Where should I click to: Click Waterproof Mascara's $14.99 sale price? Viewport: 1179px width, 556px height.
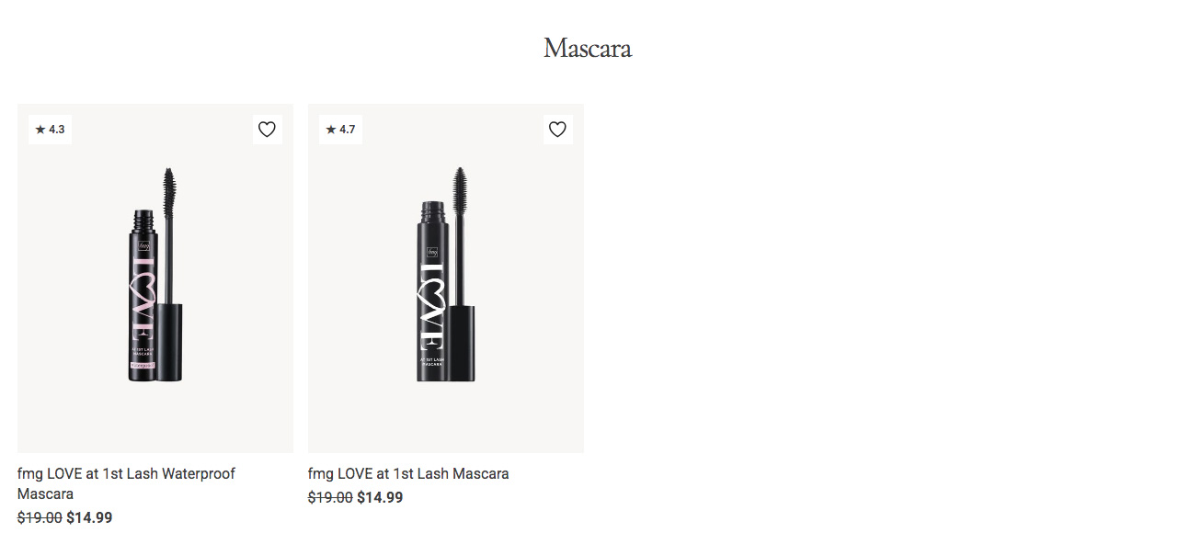click(x=89, y=517)
